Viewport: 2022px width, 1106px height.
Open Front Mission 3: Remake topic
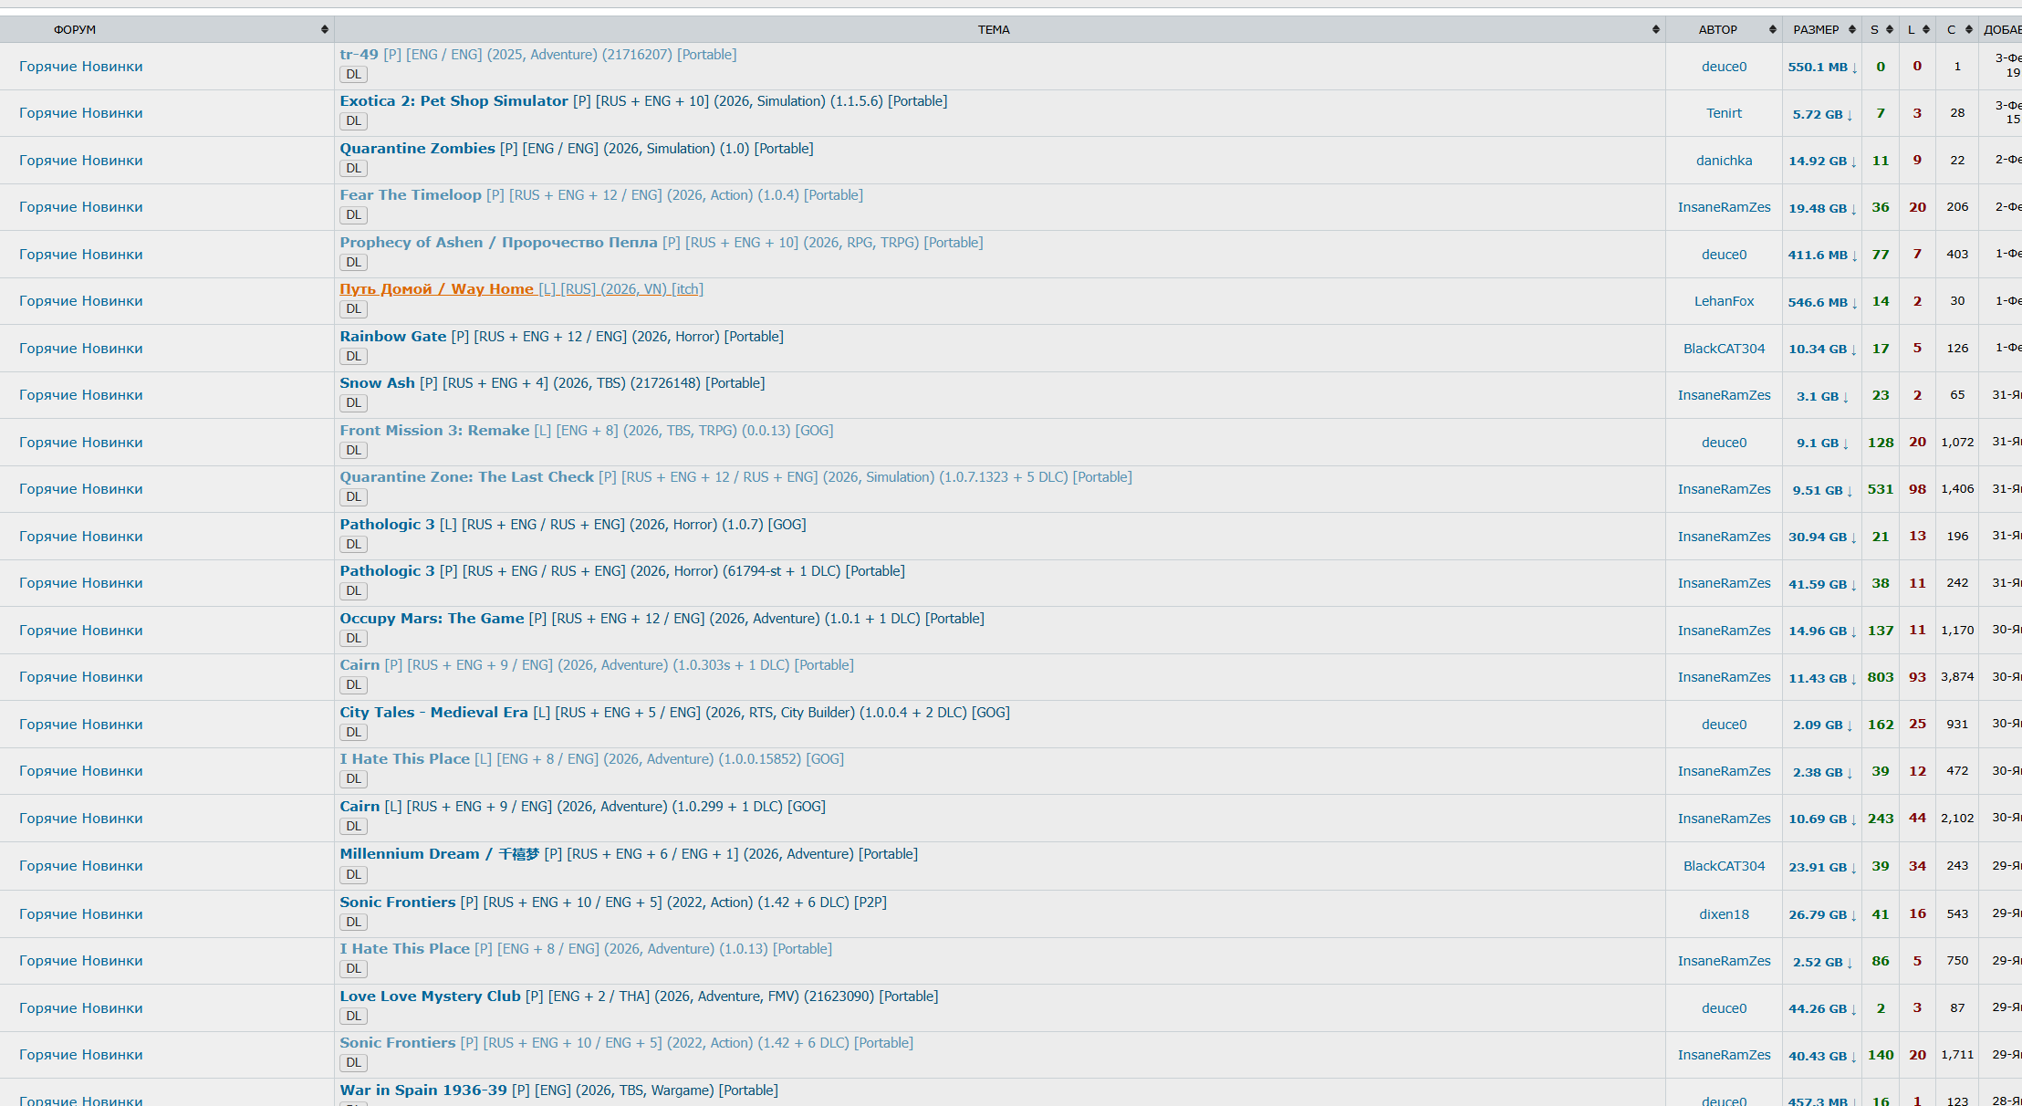click(434, 431)
